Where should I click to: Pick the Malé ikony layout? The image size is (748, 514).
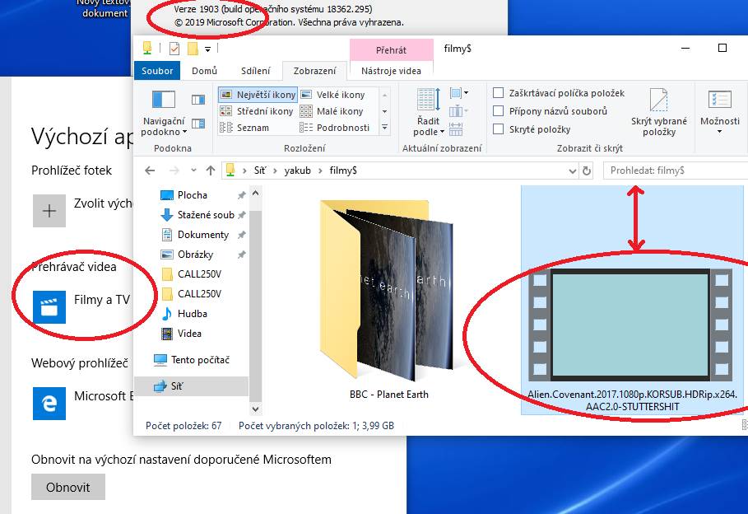[332, 111]
